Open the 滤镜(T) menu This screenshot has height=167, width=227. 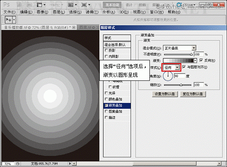click(x=92, y=12)
